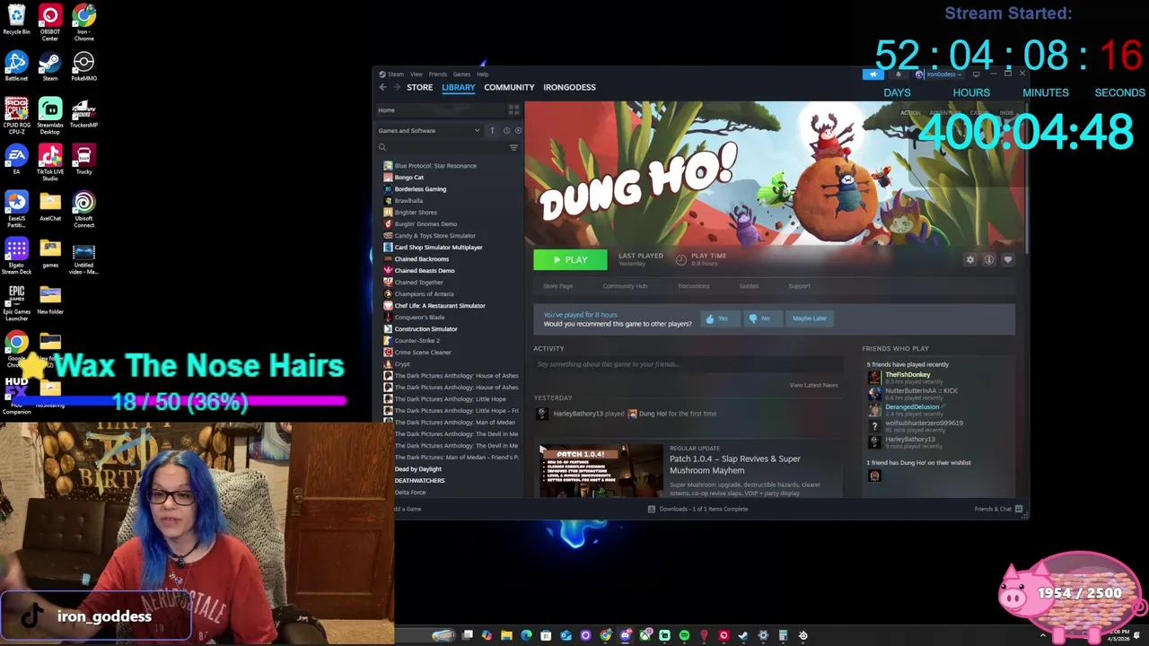Launch TruckersMP from the desktop

[x=83, y=113]
